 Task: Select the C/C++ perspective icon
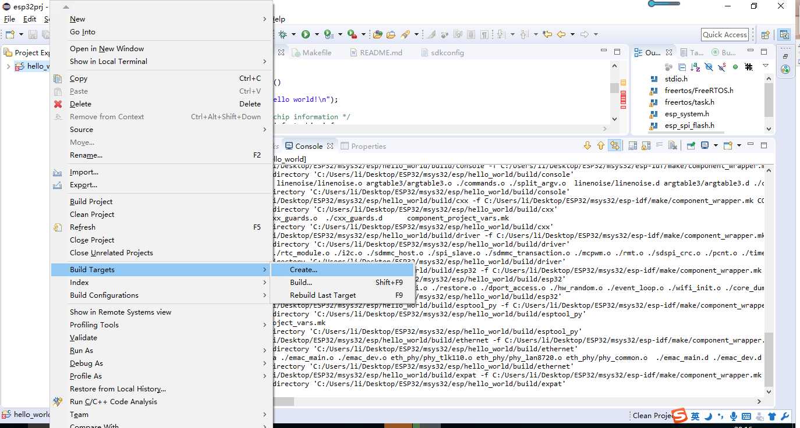coord(784,35)
